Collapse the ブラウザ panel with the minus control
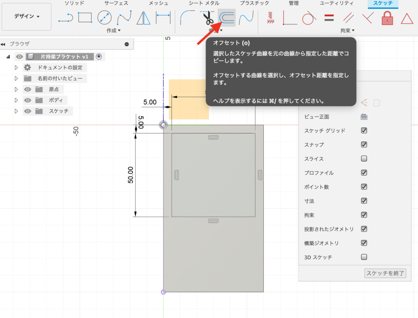 click(127, 44)
